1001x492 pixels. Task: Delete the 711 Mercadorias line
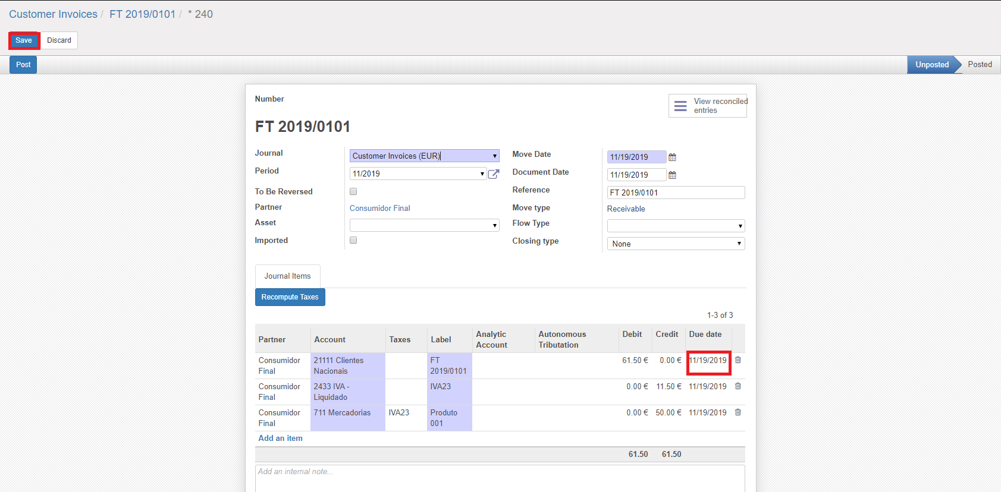pos(738,412)
